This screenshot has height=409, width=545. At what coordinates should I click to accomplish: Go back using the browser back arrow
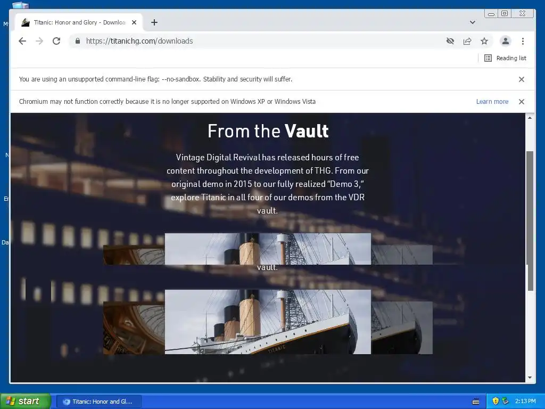22,41
